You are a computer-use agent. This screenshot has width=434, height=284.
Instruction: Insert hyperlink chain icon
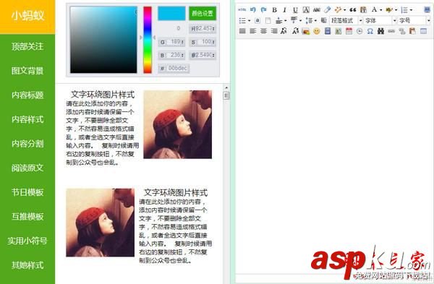391,31
